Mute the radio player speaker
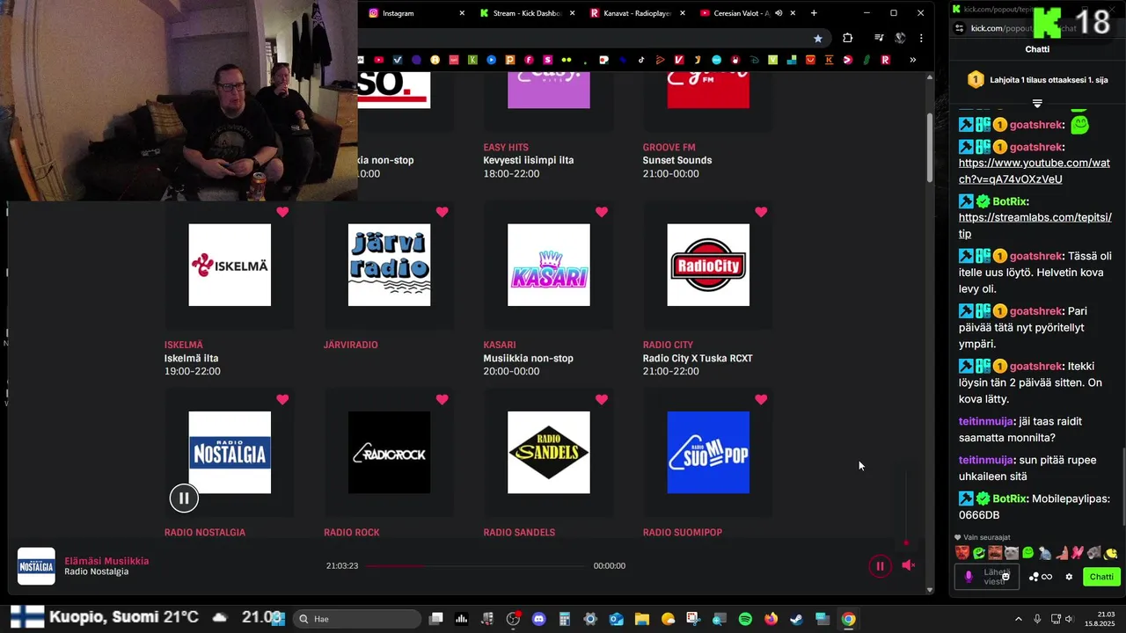The height and width of the screenshot is (633, 1126). point(909,565)
